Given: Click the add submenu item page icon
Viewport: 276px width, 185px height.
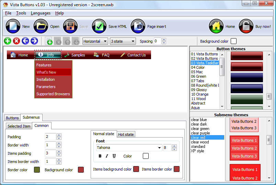Looking at the screenshot, I should coord(49,41).
